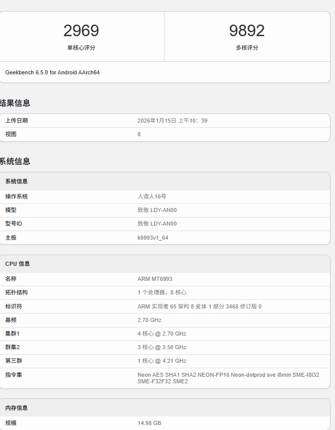Screen dimensions: 335x430
Task: Click the single-core score 2969
Action: (81, 31)
